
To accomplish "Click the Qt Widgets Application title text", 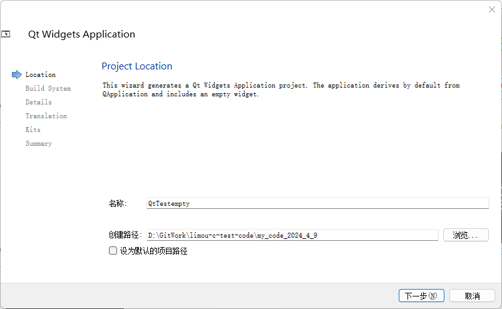I will 81,34.
